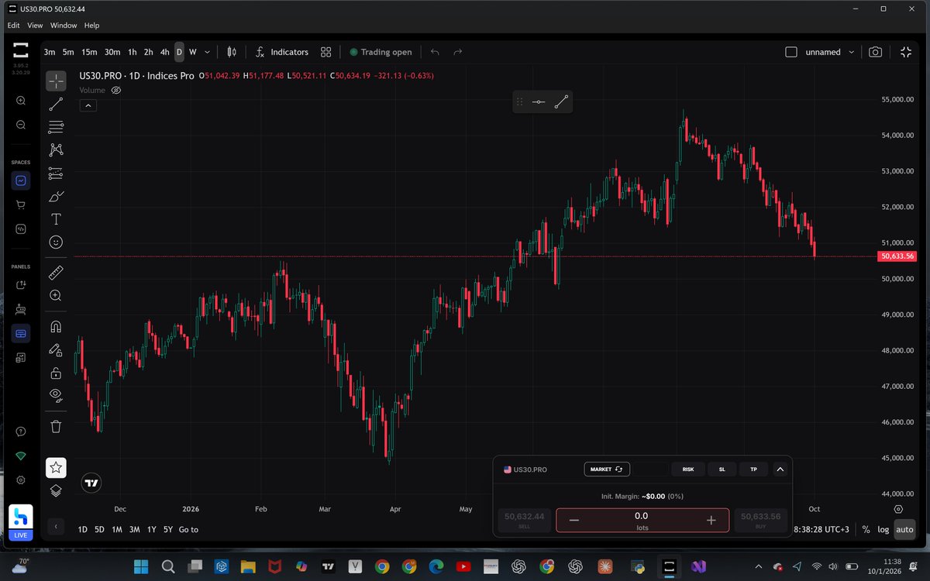Open the Go to date dialog
The image size is (930, 581).
[188, 529]
